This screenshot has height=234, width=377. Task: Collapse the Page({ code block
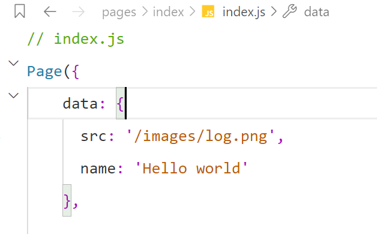[13, 63]
